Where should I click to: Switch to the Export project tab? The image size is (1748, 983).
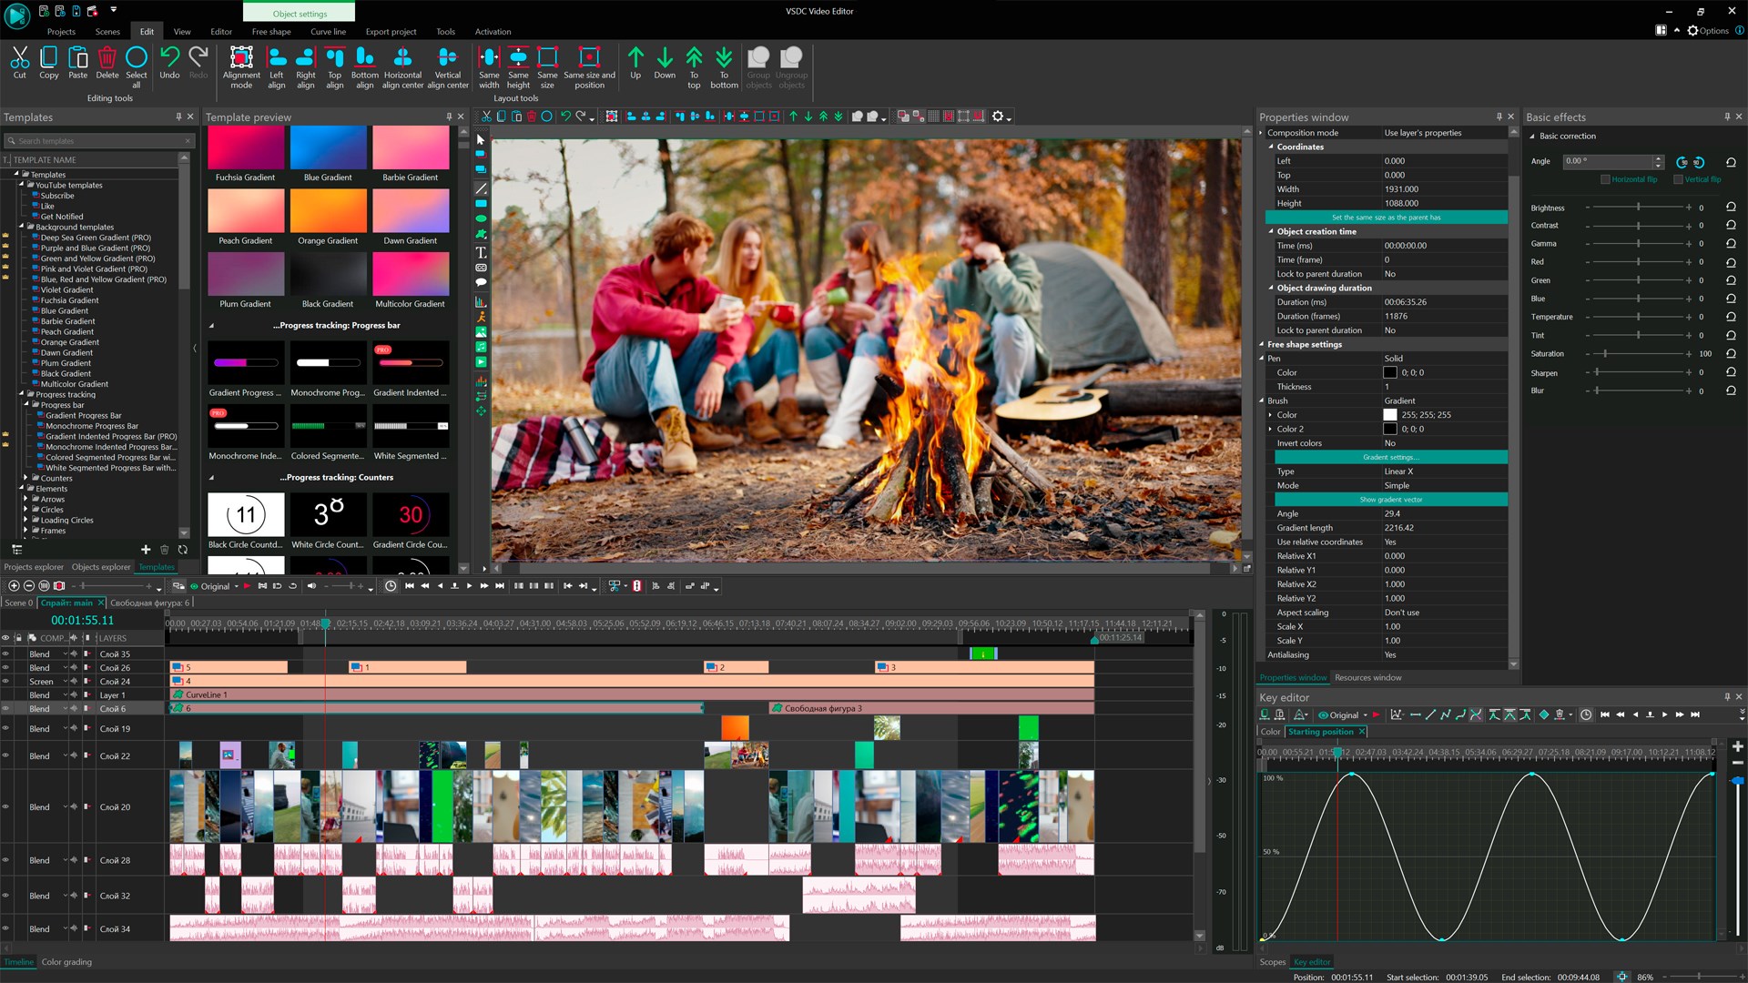(390, 32)
